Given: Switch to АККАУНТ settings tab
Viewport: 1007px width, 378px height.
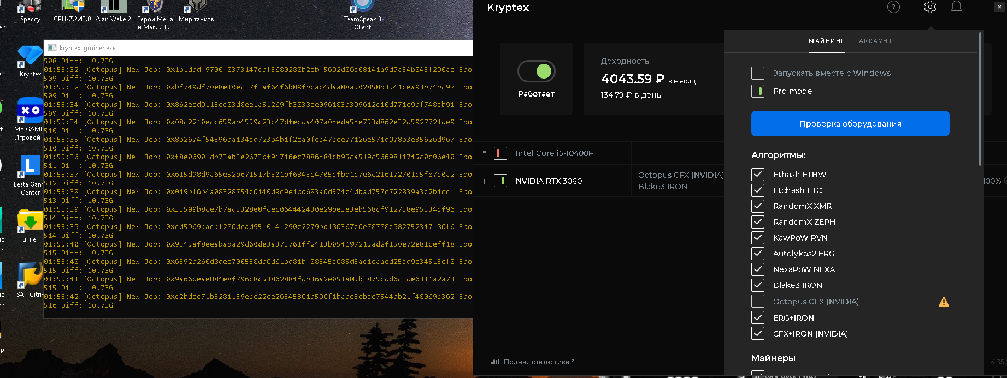Looking at the screenshot, I should [875, 41].
